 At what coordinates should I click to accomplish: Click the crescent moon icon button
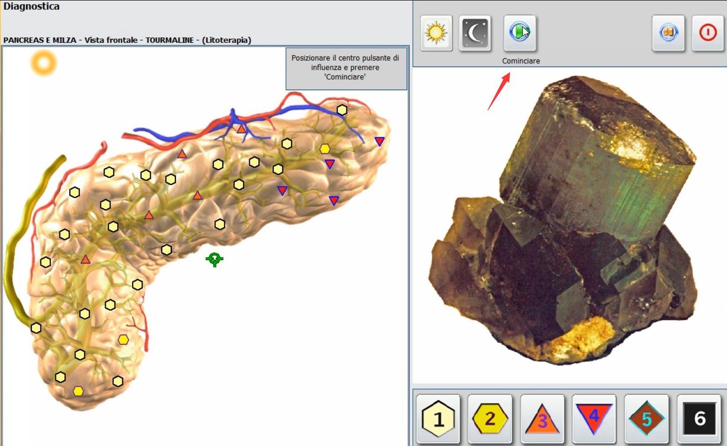[x=475, y=33]
